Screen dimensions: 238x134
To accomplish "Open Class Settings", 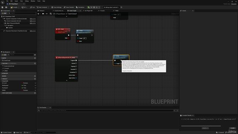I will [x=56, y=7].
